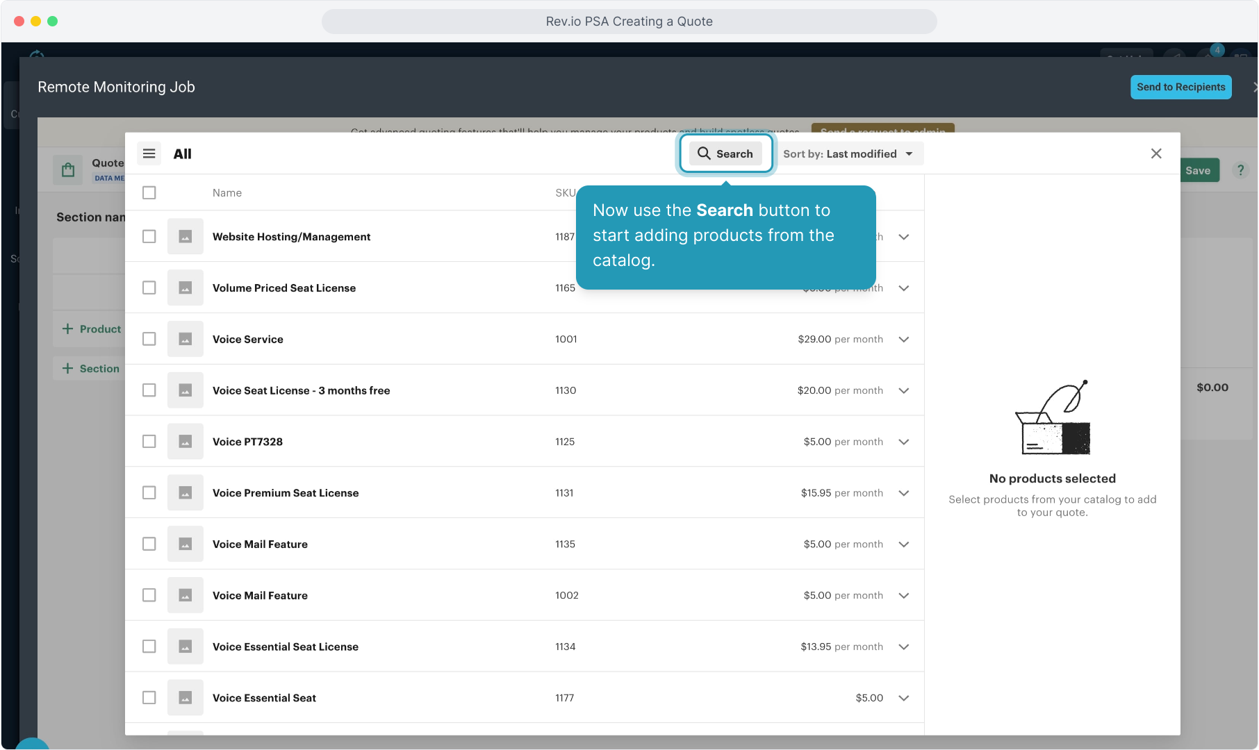The image size is (1259, 750).
Task: Close the product catalog dialog
Action: coord(1156,153)
